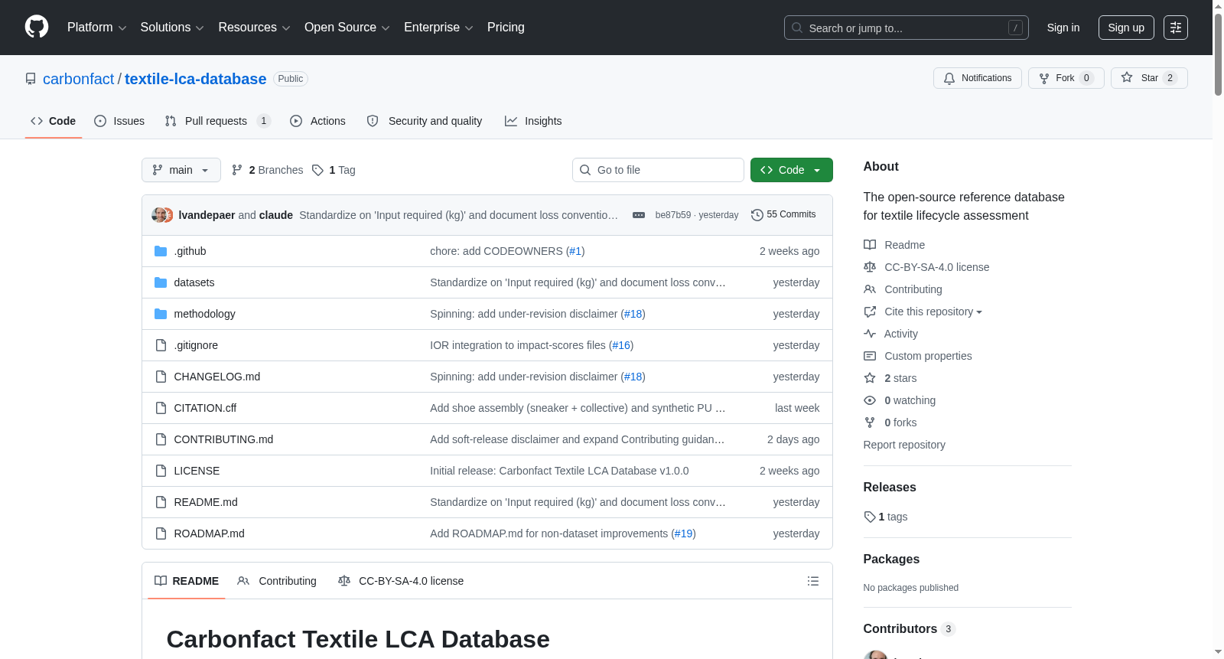Image resolution: width=1224 pixels, height=659 pixels.
Task: Switch to the Actions tab
Action: [x=318, y=121]
